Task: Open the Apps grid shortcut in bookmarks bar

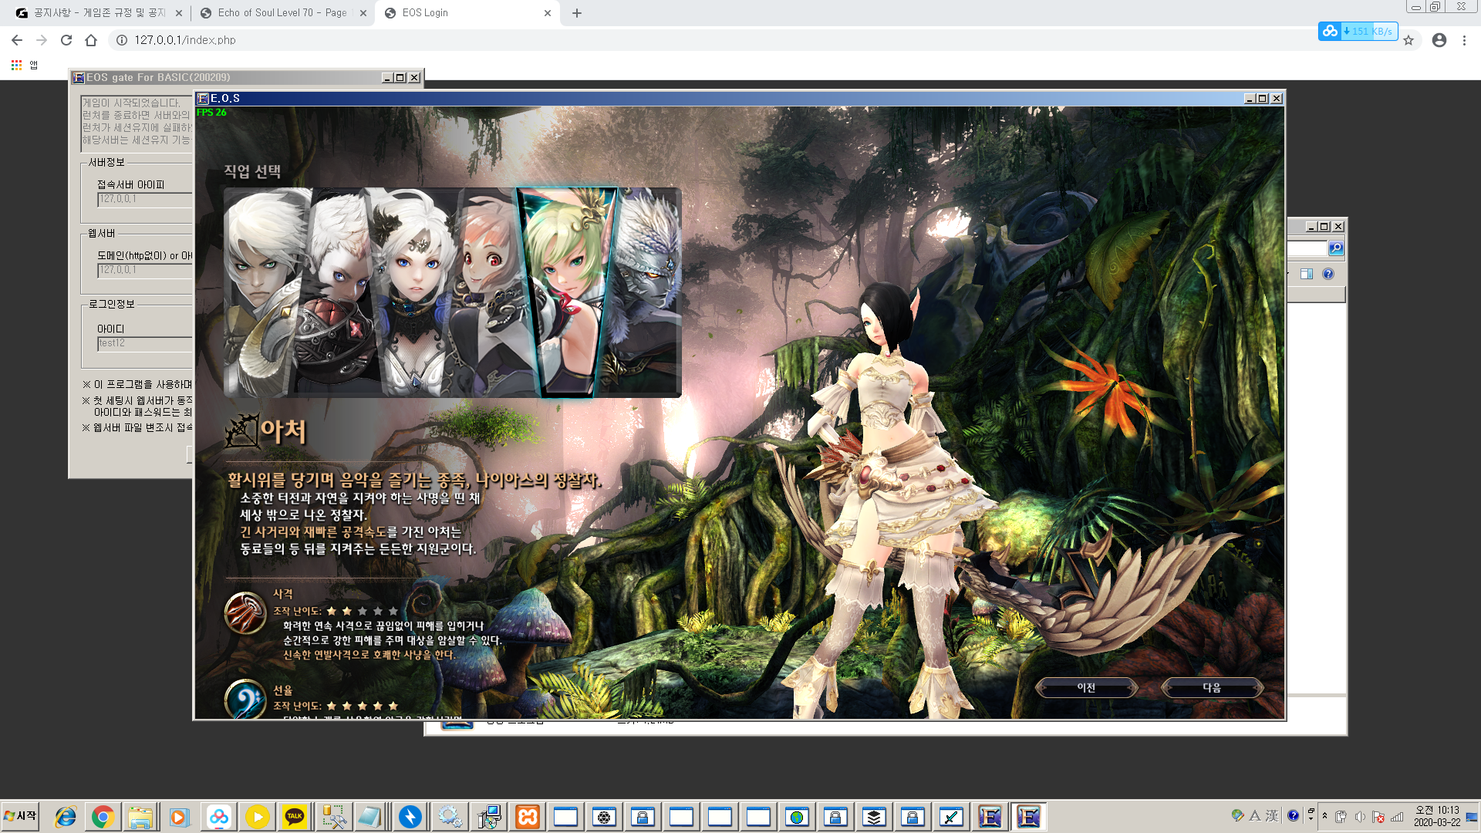Action: click(x=17, y=66)
